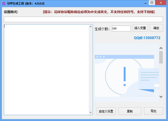Click the image panel's scroll down arrow
This screenshot has height=121, width=168.
point(161,97)
